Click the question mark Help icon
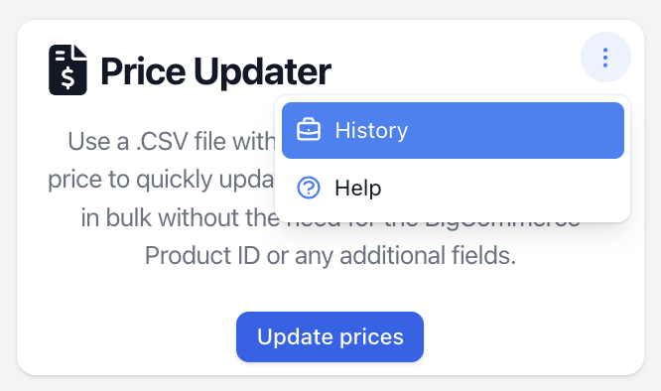This screenshot has height=391, width=661. click(309, 188)
